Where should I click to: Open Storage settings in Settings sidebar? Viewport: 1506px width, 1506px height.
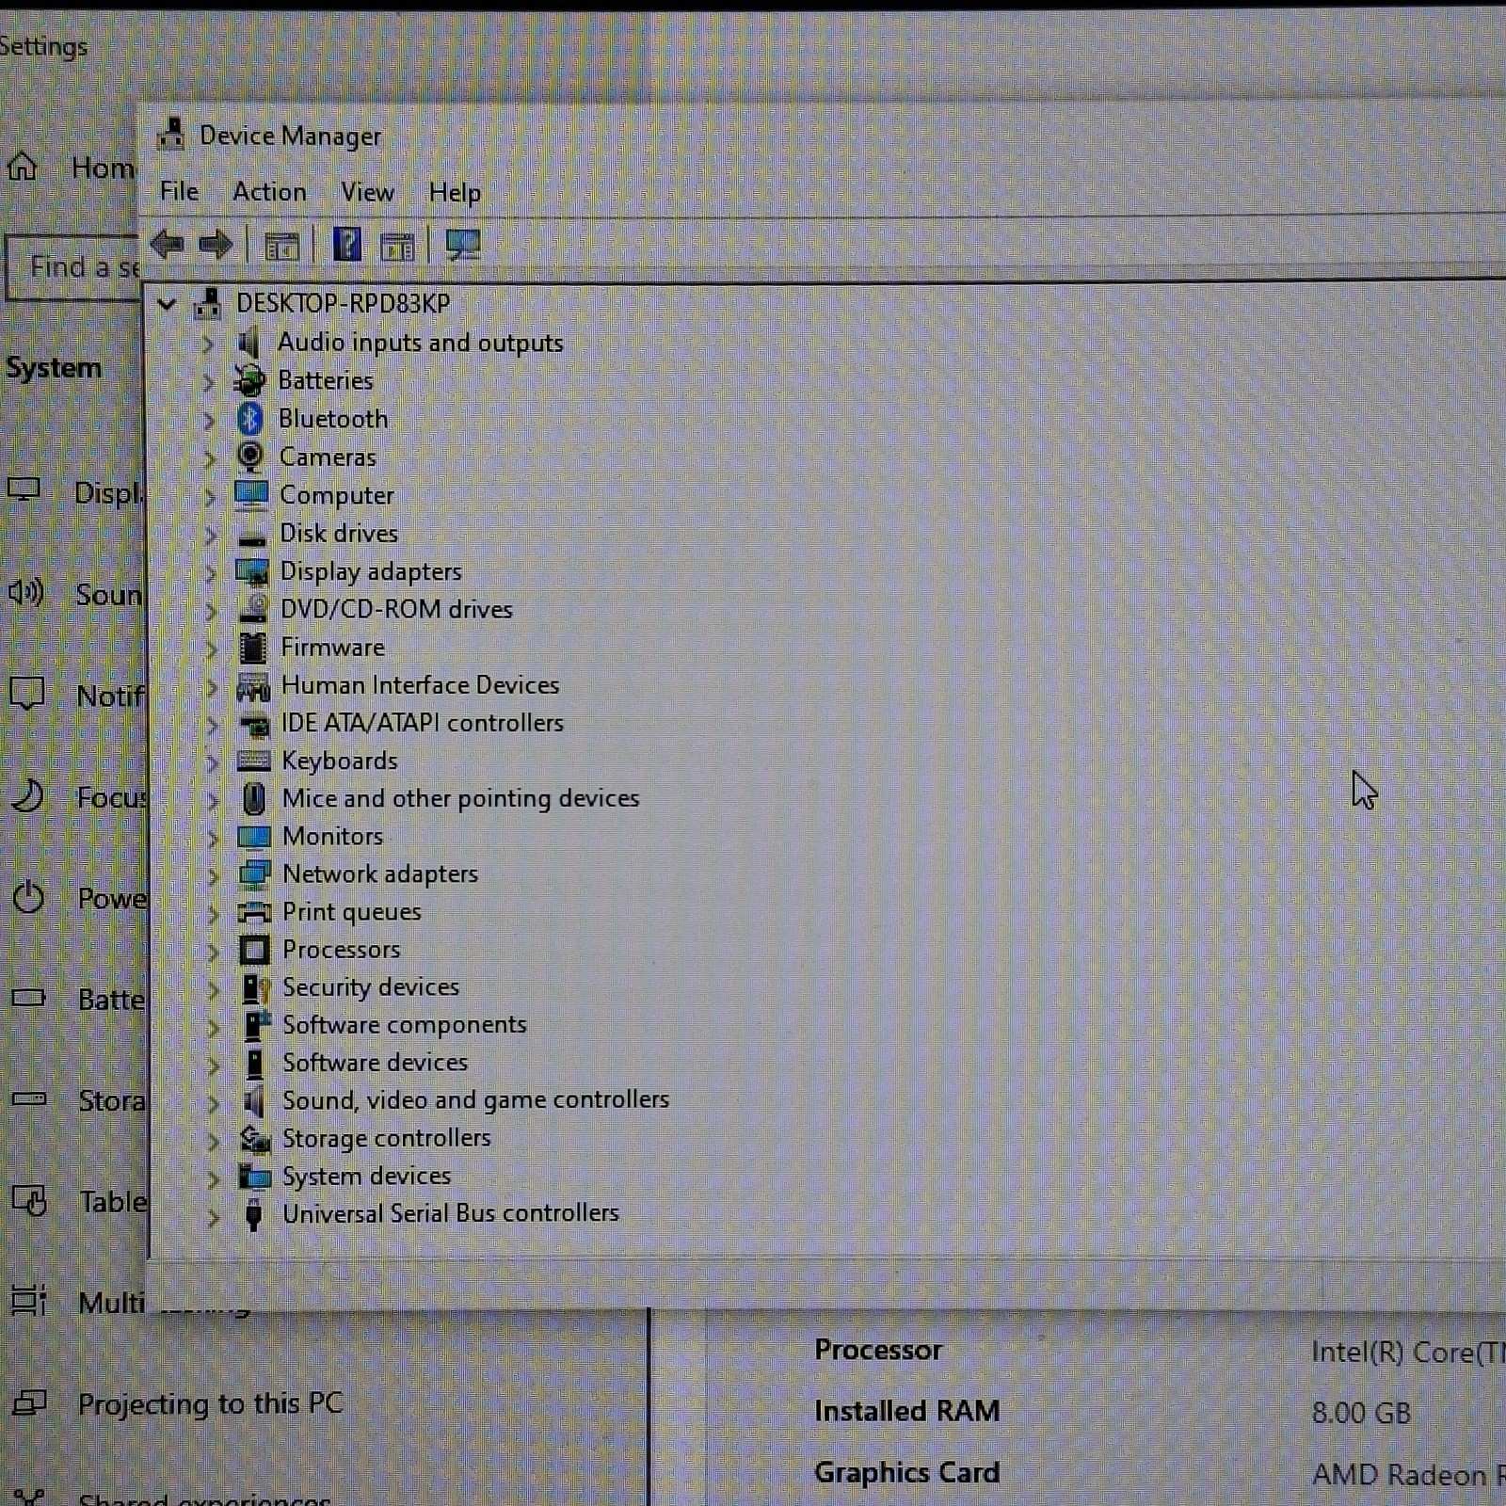click(x=79, y=1099)
